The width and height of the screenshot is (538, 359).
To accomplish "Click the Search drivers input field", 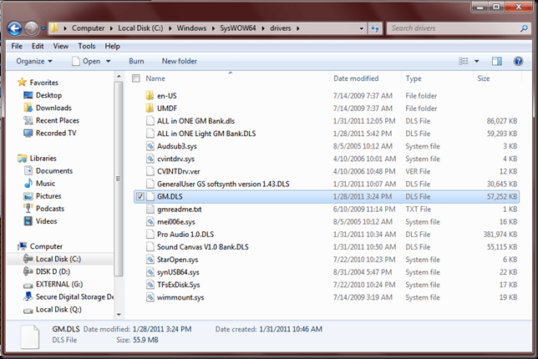I will coord(449,28).
